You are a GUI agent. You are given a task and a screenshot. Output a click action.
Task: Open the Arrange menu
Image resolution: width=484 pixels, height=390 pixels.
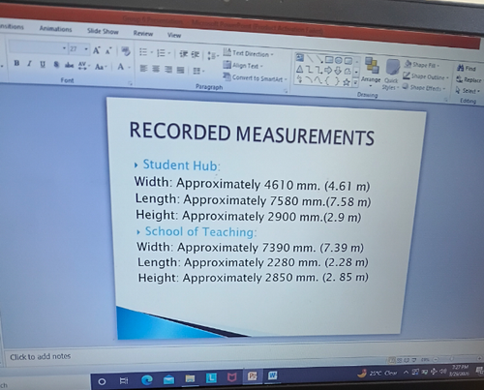(371, 72)
